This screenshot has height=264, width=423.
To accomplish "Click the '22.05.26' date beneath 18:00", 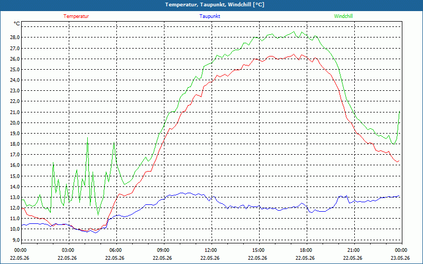I will pyautogui.click(x=305, y=258).
